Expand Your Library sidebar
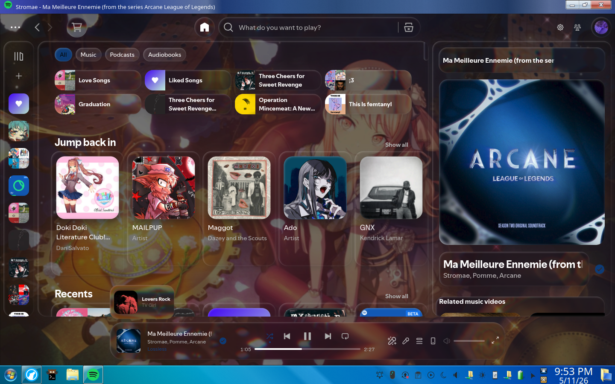615x384 pixels. pyautogui.click(x=19, y=56)
